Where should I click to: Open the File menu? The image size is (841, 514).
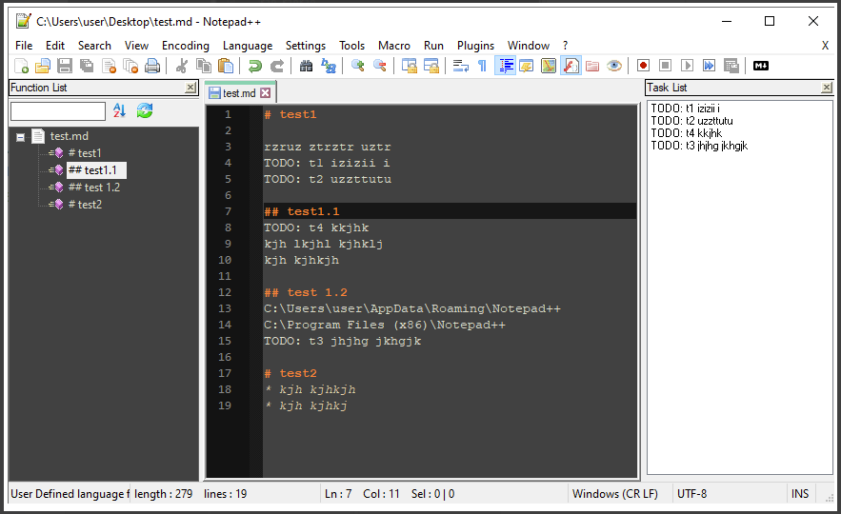click(24, 46)
